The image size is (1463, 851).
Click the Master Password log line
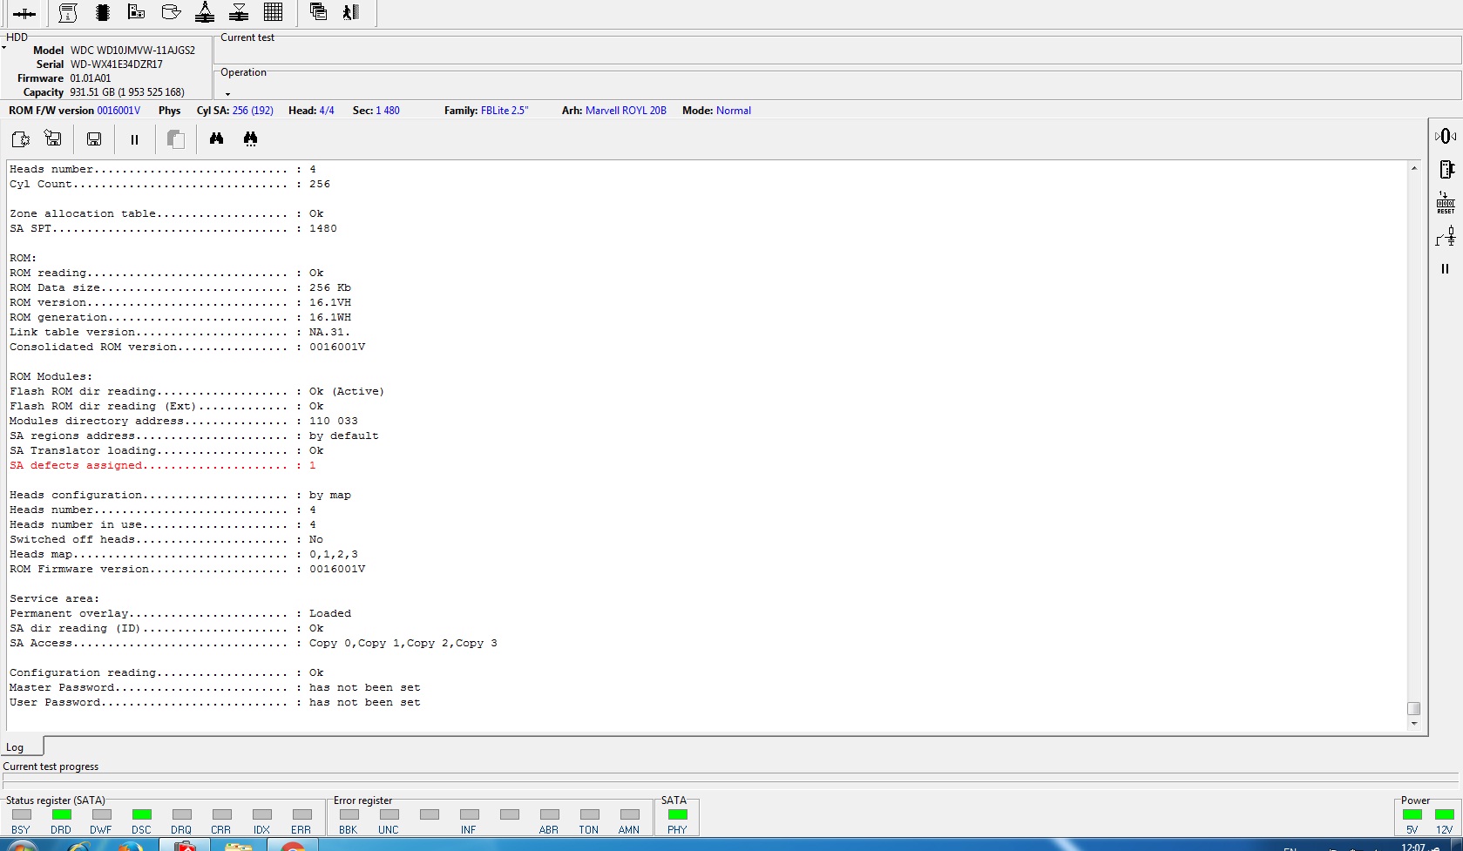pos(215,688)
